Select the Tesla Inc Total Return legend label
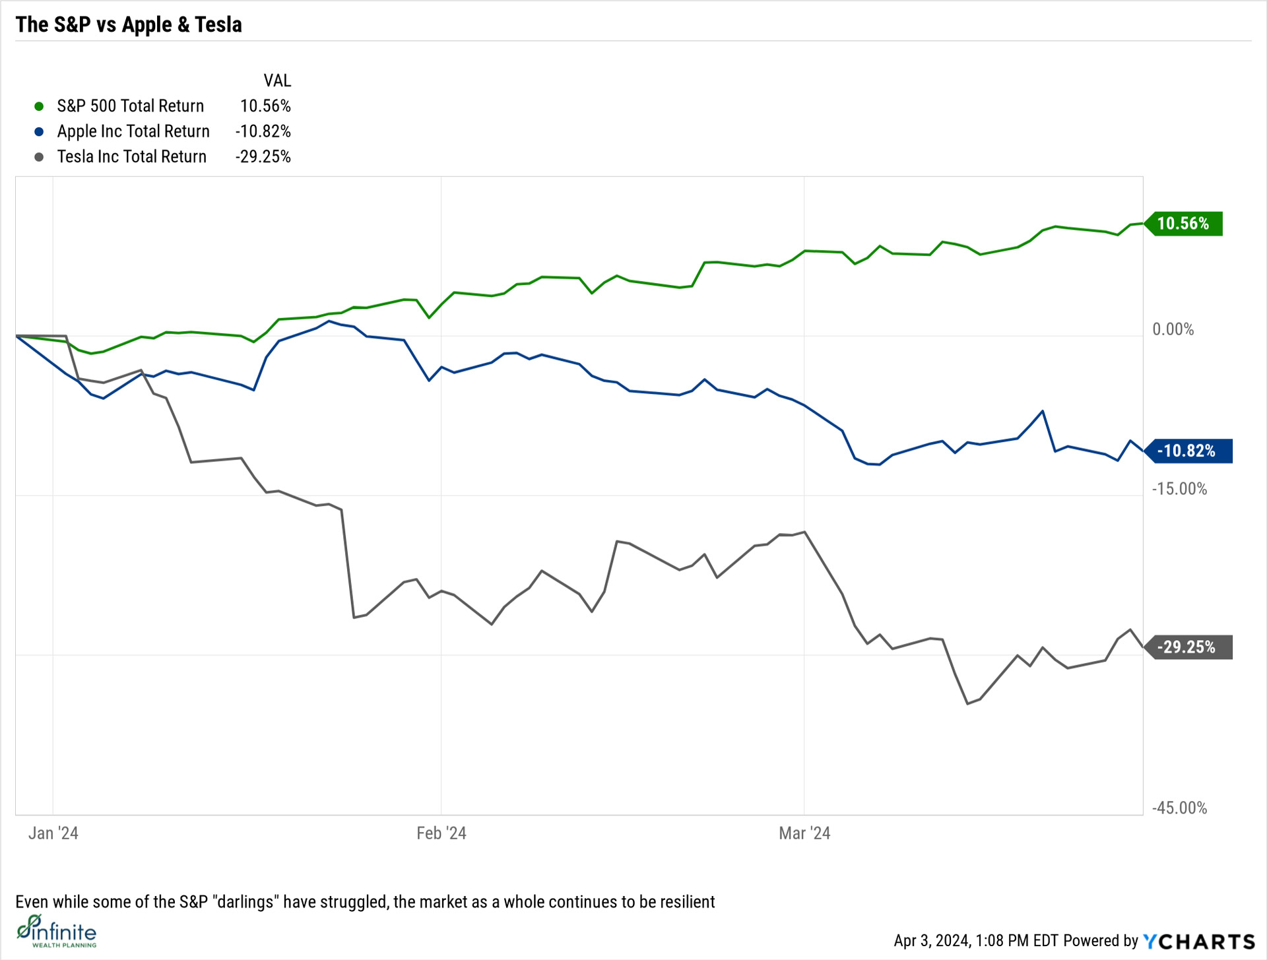This screenshot has width=1267, height=960. tap(132, 157)
